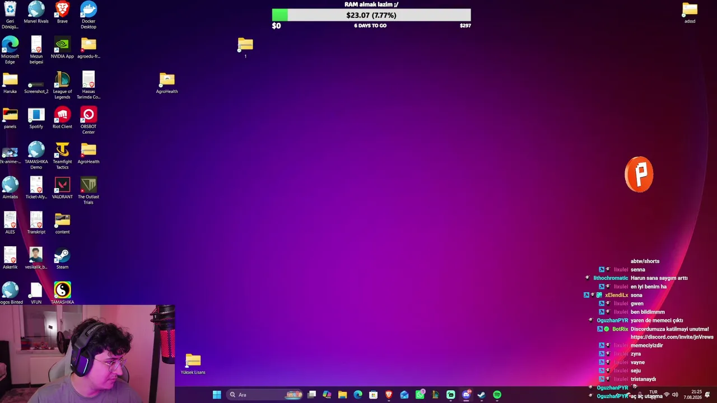The height and width of the screenshot is (403, 717).
Task: Open Task View from the taskbar
Action: point(311,395)
